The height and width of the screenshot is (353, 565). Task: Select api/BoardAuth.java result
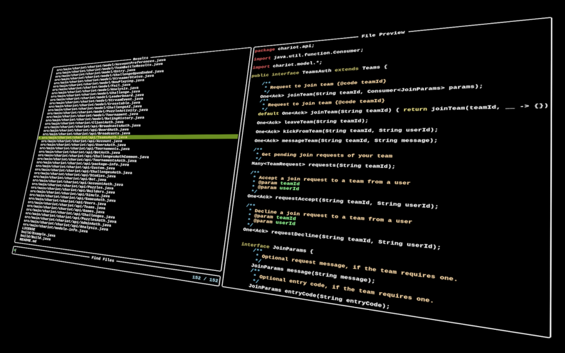tap(87, 130)
